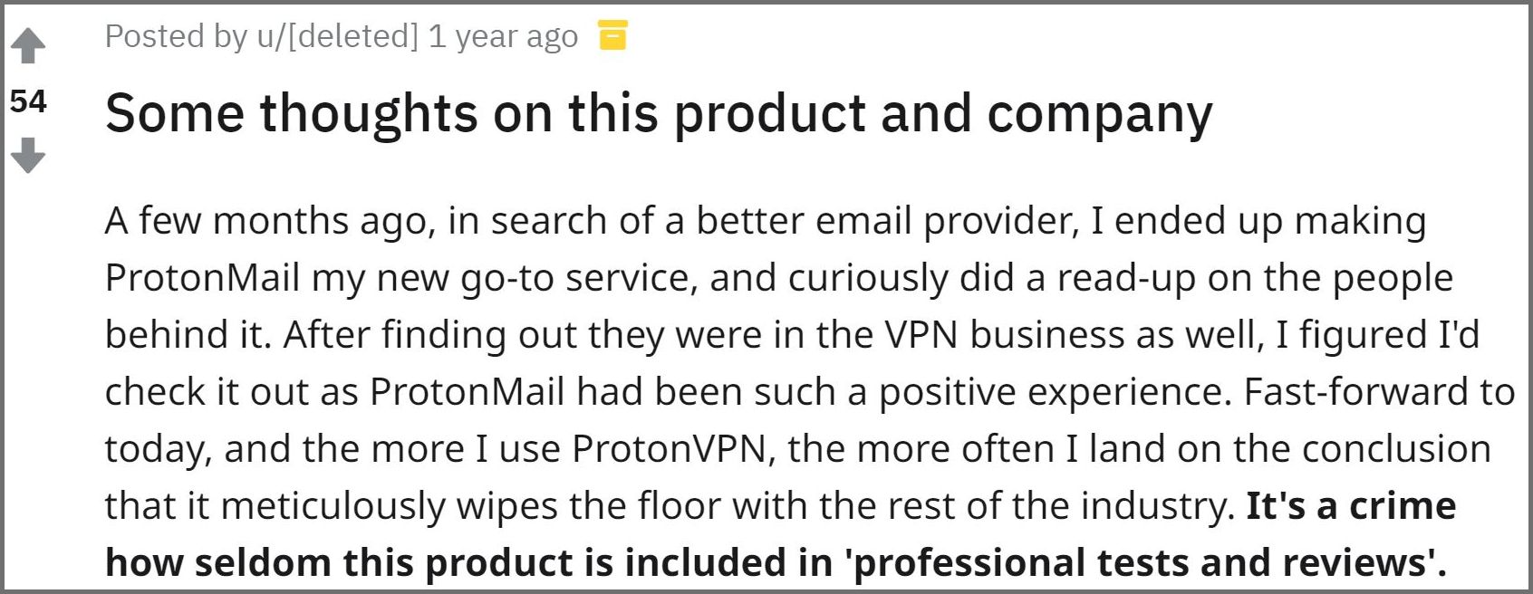This screenshot has width=1533, height=594.
Task: Click the '1 year ago' timestamp
Action: click(503, 36)
